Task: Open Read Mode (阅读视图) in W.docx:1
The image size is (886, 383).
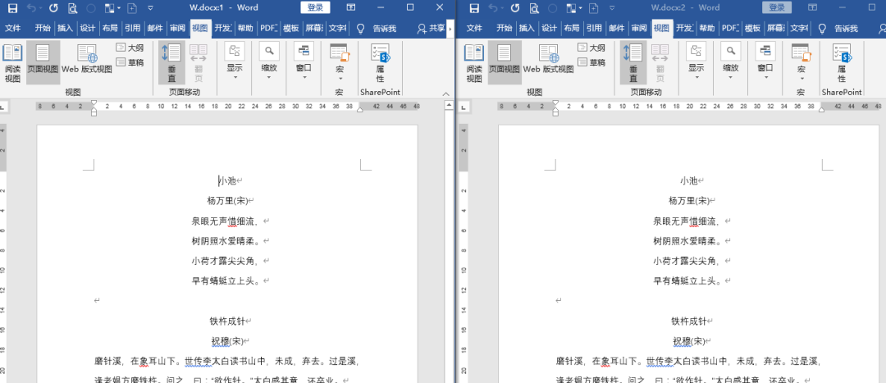Action: tap(12, 63)
